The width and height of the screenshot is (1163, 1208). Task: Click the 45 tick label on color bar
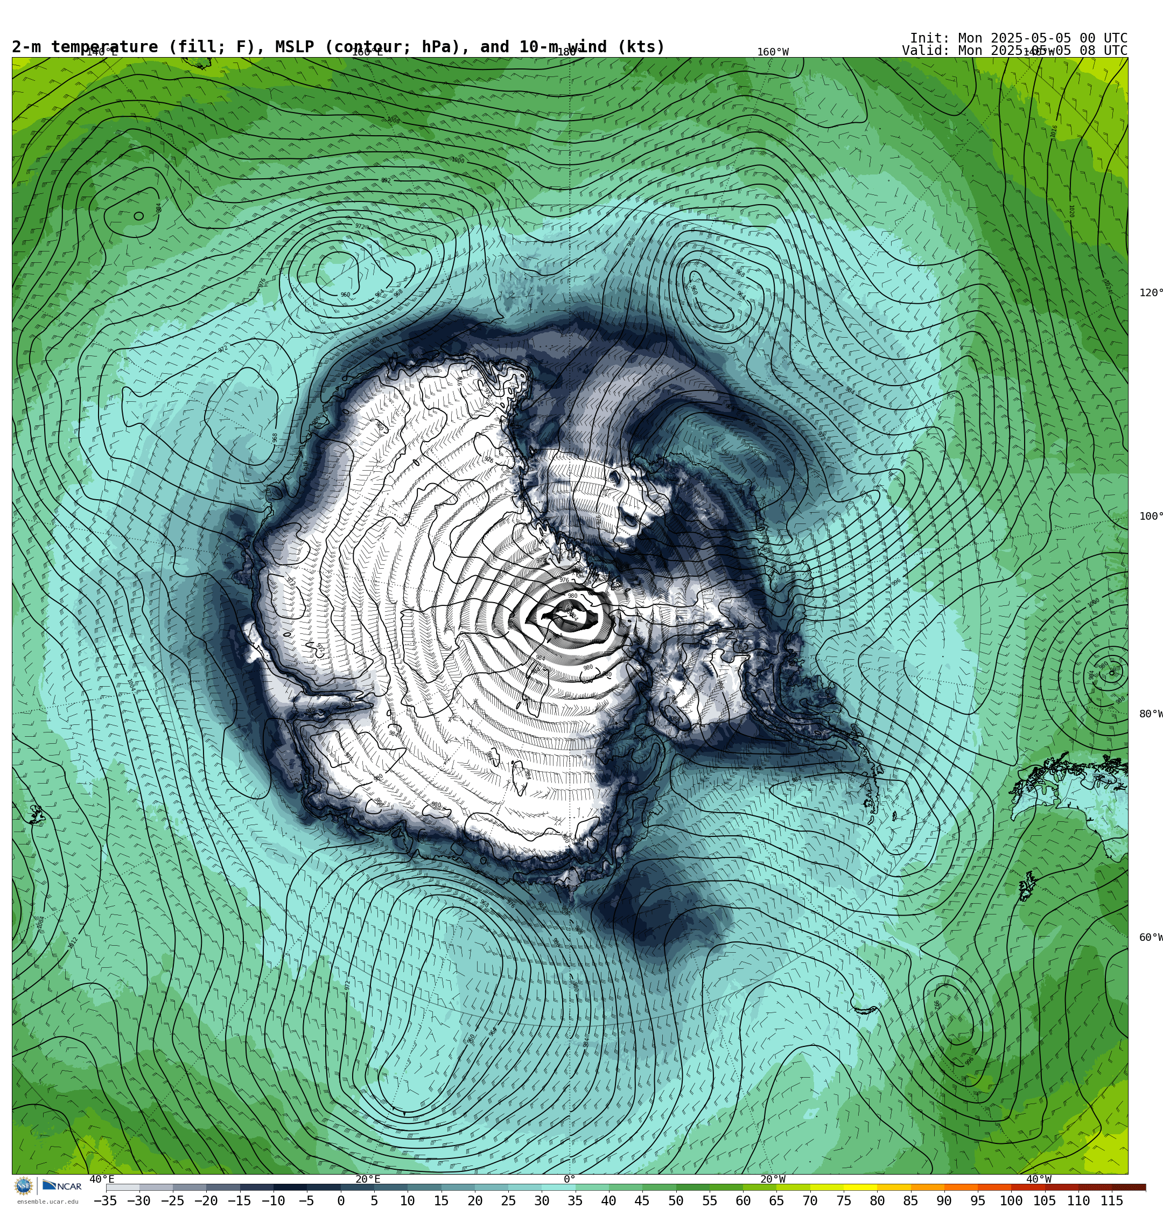pyautogui.click(x=642, y=1201)
